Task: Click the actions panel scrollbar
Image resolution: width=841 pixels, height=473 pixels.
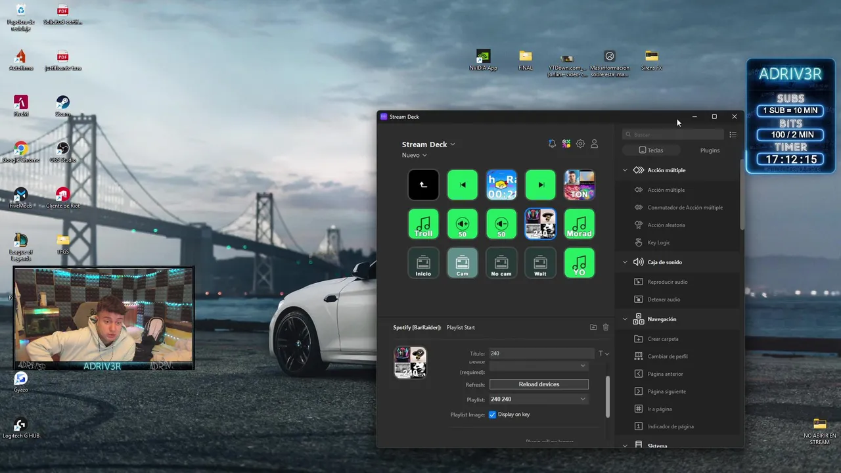Action: [742, 194]
